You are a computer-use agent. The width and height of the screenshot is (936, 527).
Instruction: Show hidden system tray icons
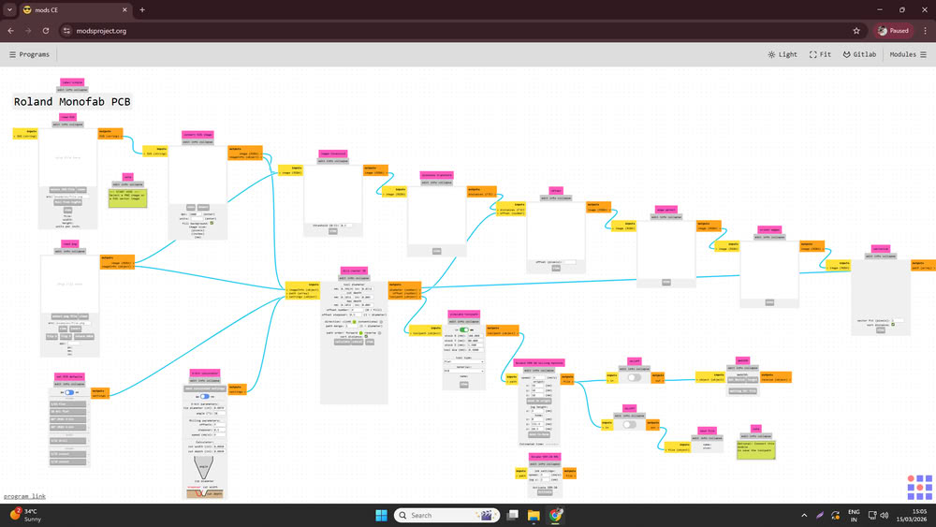804,515
